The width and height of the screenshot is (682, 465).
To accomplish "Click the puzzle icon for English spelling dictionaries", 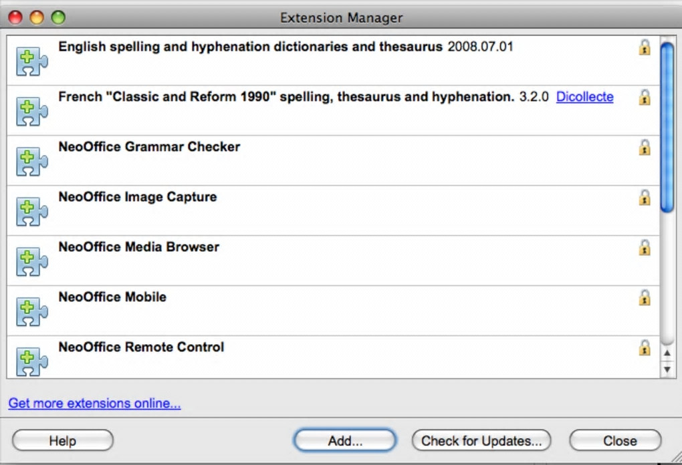I will tap(31, 61).
